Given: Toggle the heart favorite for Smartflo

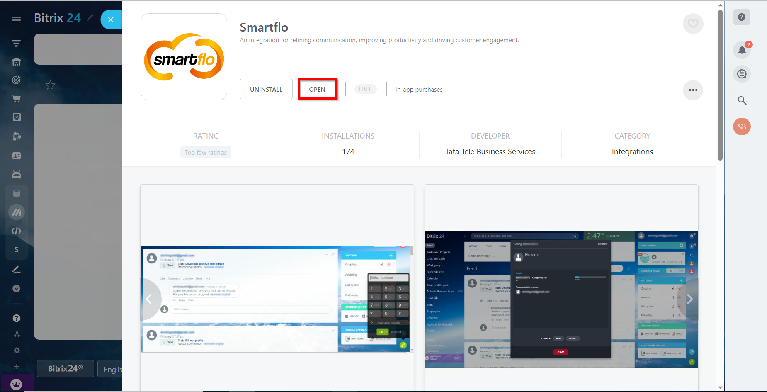Looking at the screenshot, I should (x=693, y=24).
